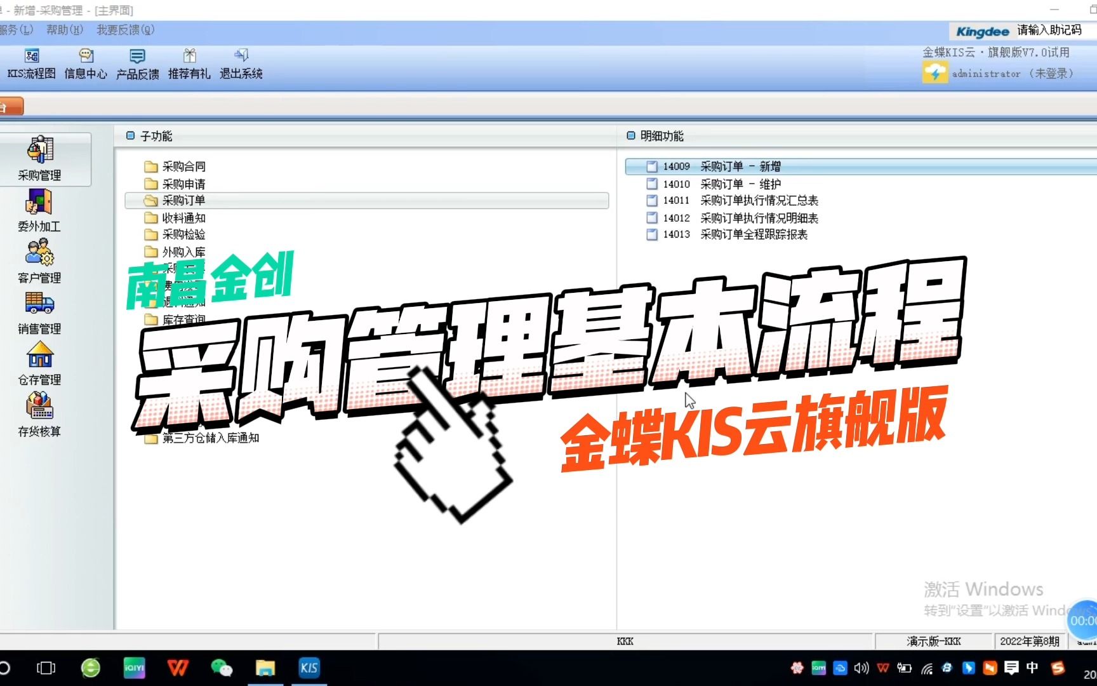选择左侧导航栏的采购管理图标
This screenshot has height=686, width=1097.
[x=41, y=159]
